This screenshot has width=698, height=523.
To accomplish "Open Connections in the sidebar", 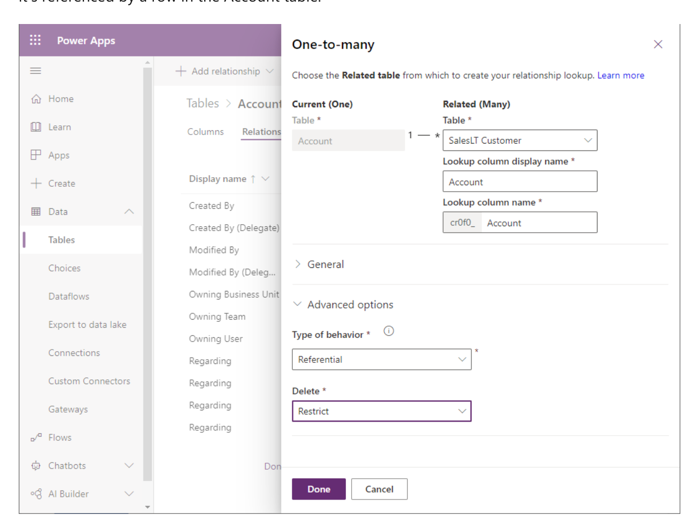I will (74, 353).
